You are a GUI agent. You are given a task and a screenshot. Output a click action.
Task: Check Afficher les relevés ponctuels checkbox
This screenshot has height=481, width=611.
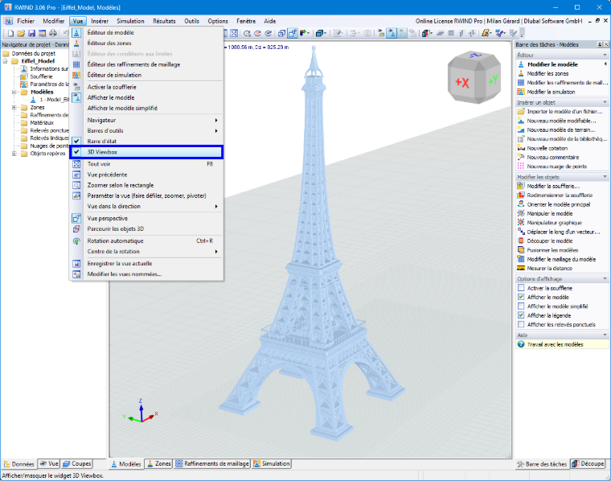click(x=521, y=324)
